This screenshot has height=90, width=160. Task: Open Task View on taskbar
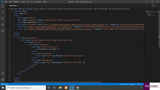[54, 88]
